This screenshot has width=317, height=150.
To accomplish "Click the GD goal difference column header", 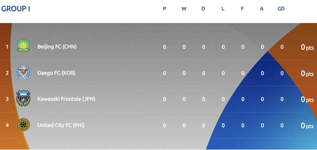I will 281,9.
